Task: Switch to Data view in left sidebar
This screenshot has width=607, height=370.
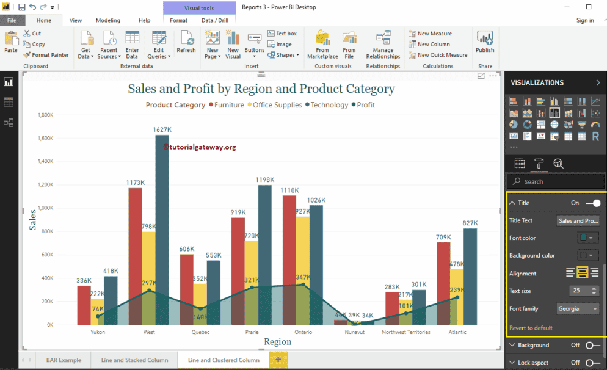Action: 9,102
